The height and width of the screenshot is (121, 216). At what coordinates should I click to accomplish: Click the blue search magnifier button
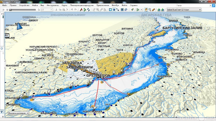(x=214, y=5)
